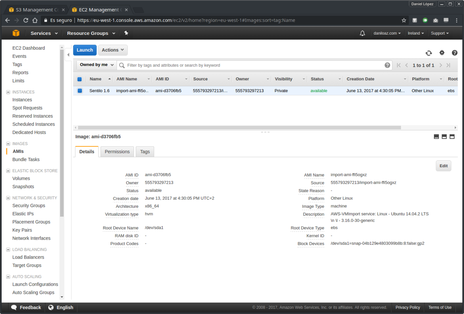The image size is (464, 314).
Task: Open the Support dropdown menu
Action: click(x=440, y=33)
